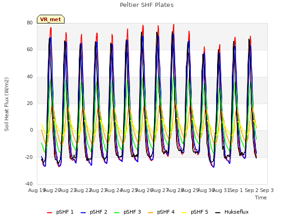
Task: Click the Sep 1 x-axis tick label
Action: [x=236, y=190]
